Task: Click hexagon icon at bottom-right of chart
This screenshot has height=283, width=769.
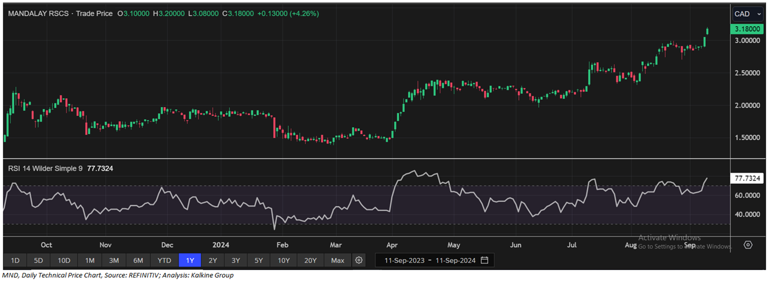Action: (748, 245)
